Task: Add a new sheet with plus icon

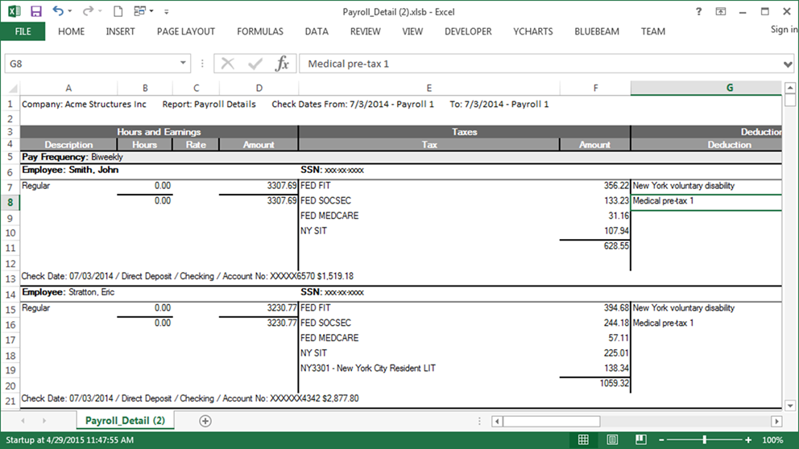Action: 205,421
